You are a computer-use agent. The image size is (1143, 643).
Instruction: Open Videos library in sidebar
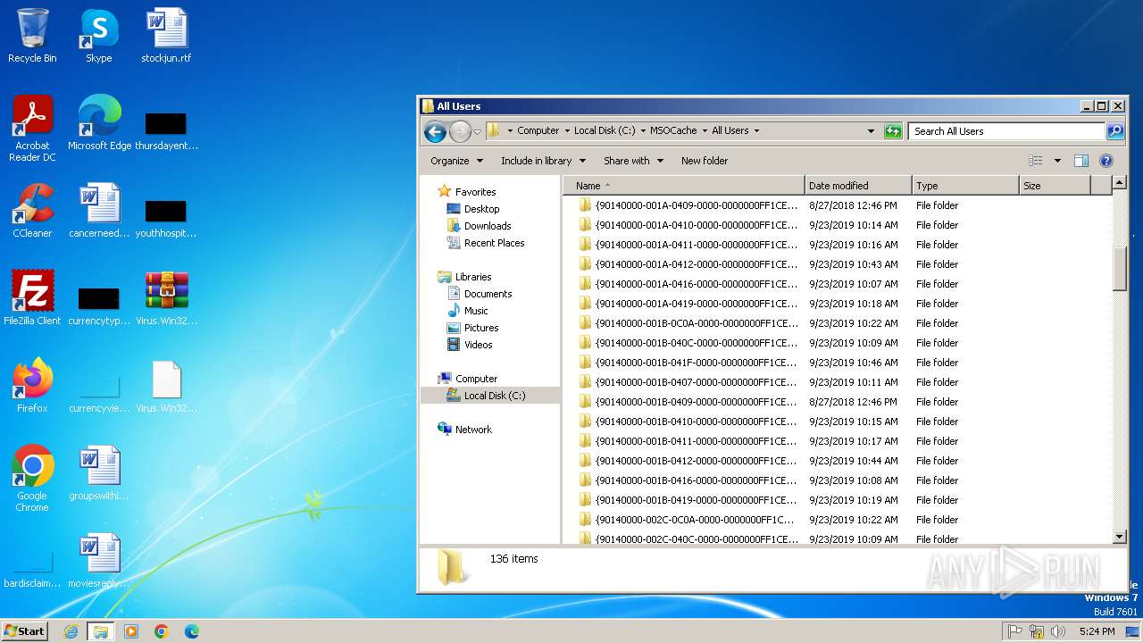(478, 345)
